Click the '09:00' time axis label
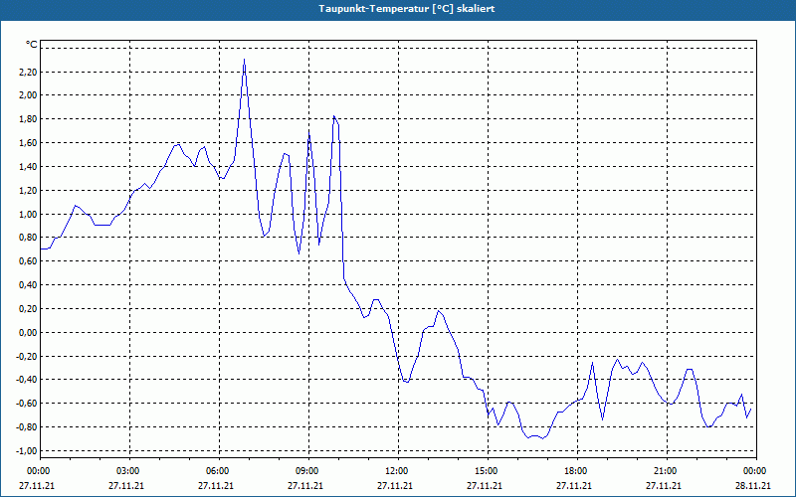The image size is (796, 497). click(308, 471)
